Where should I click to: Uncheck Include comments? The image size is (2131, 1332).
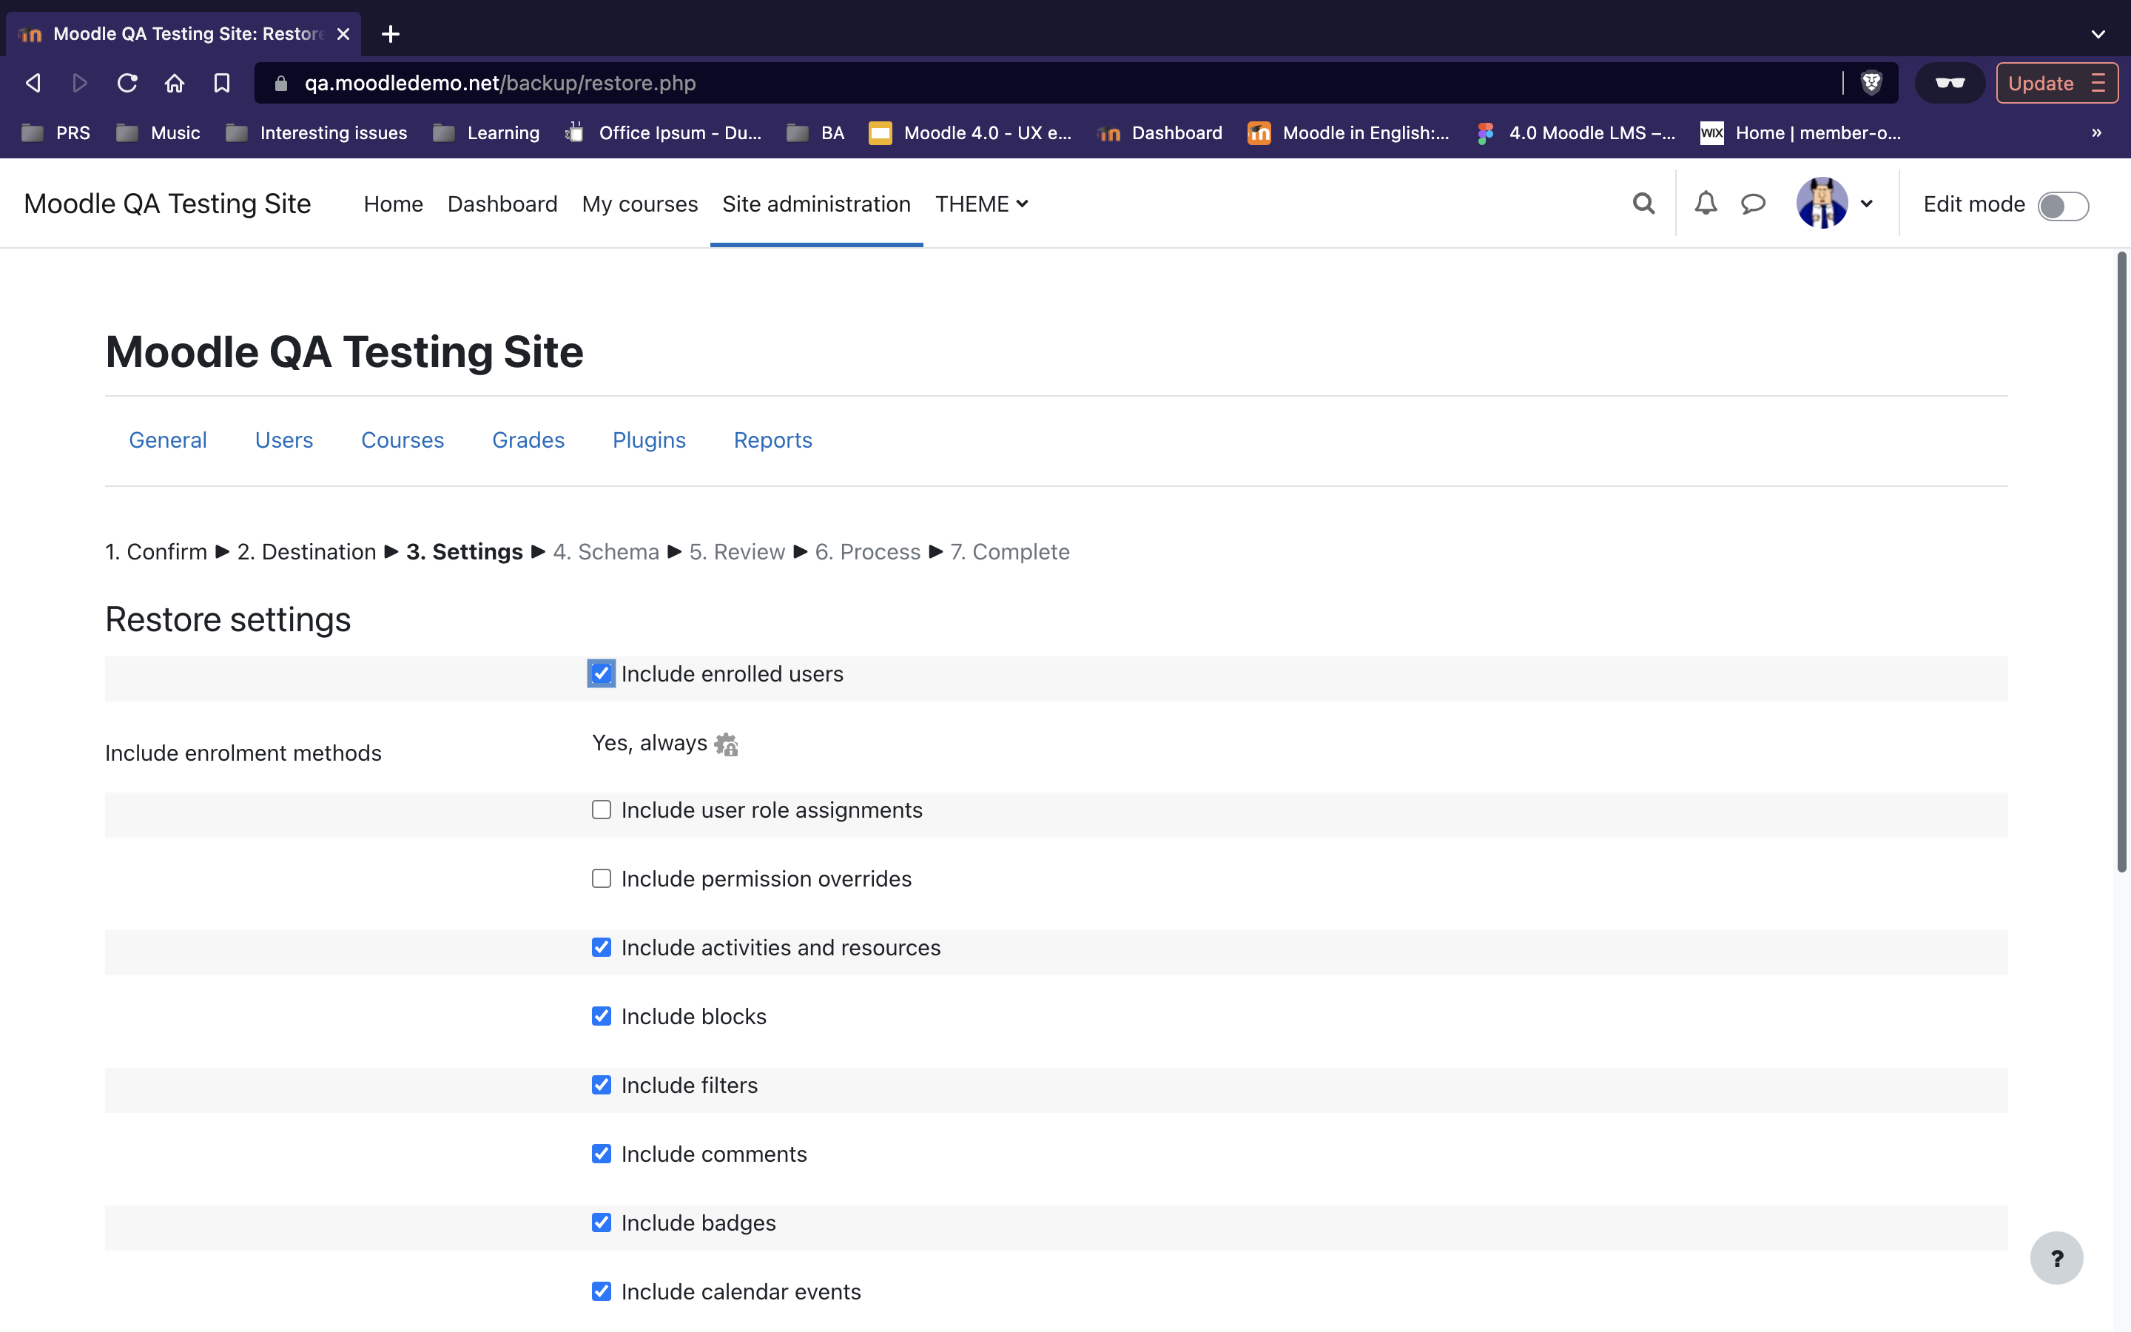[602, 1153]
